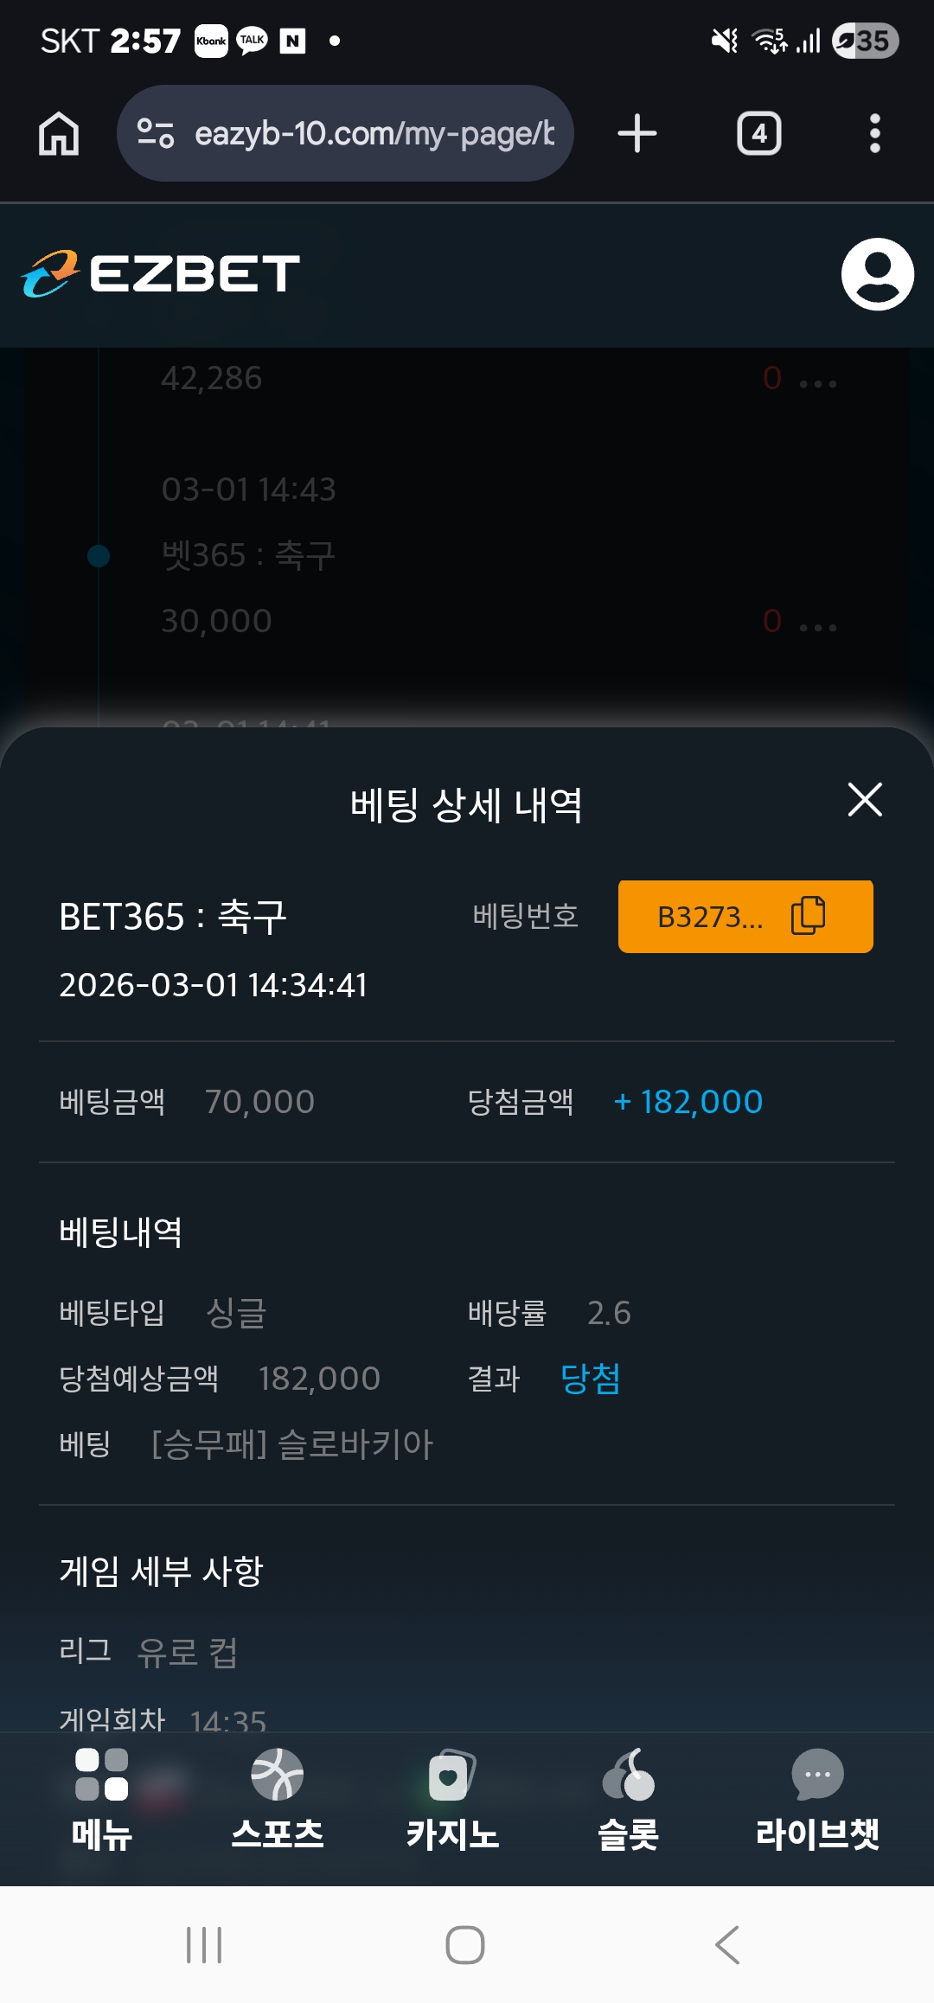Close the betting details sheet
This screenshot has height=2003, width=934.
(865, 800)
